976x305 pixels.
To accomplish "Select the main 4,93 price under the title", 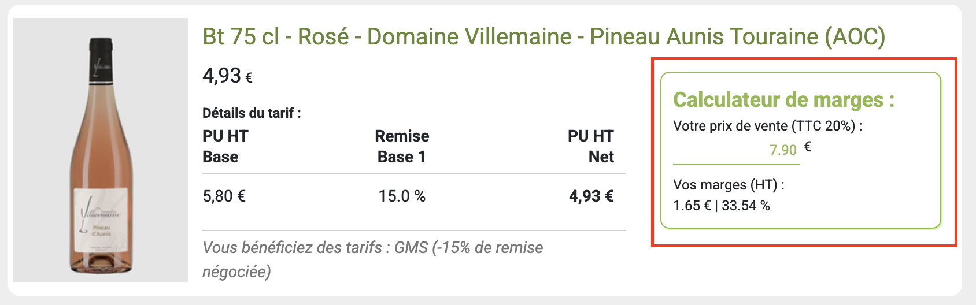I will pos(221,76).
